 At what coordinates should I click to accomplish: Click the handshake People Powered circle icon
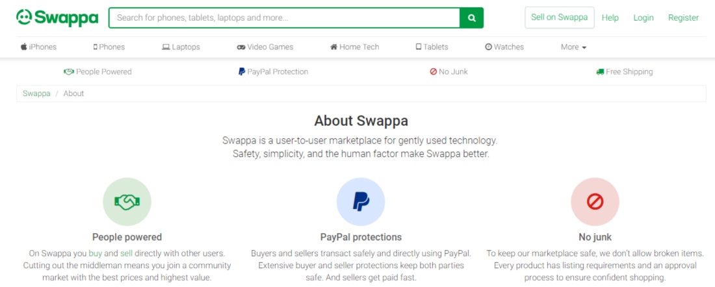tap(127, 201)
